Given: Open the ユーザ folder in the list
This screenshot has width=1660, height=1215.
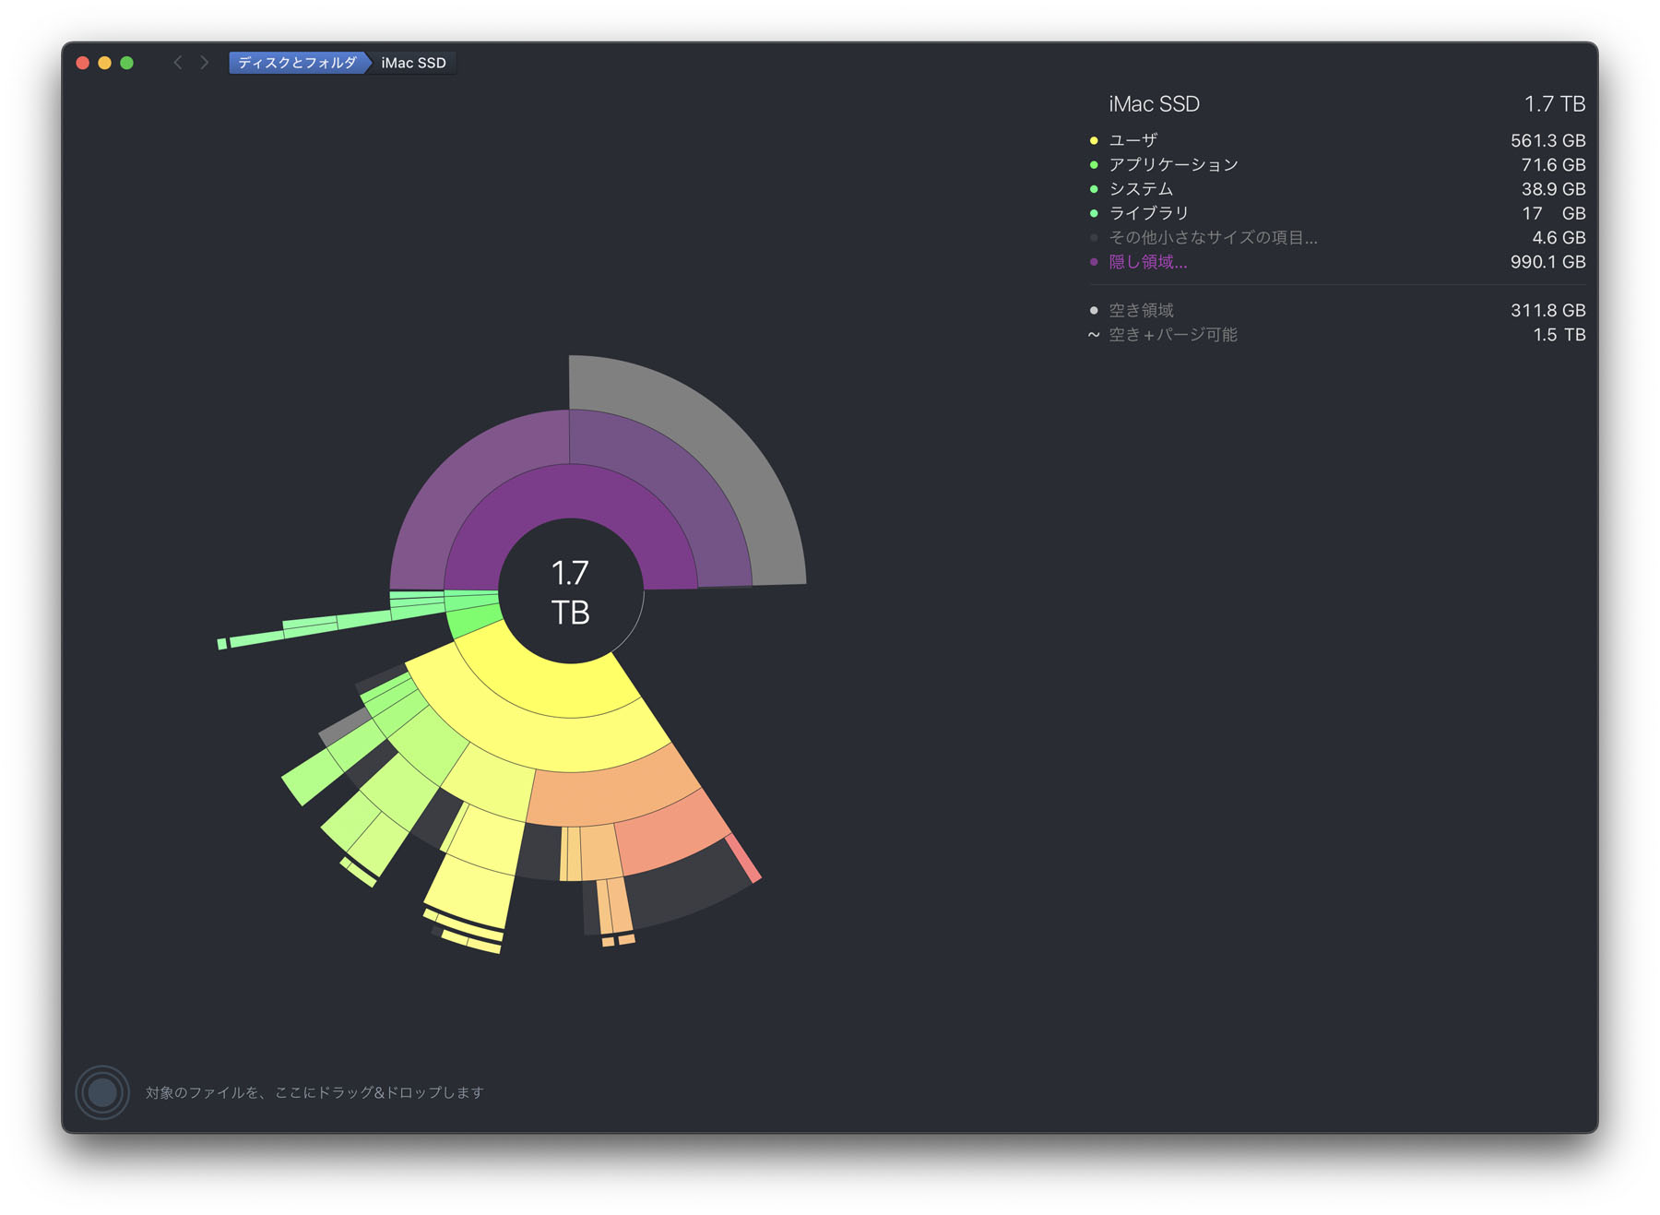Looking at the screenshot, I should pos(1132,141).
